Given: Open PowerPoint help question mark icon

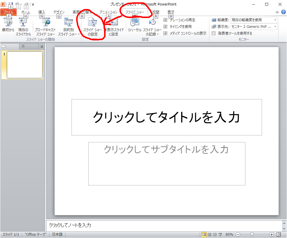Looking at the screenshot, I should (283, 12).
